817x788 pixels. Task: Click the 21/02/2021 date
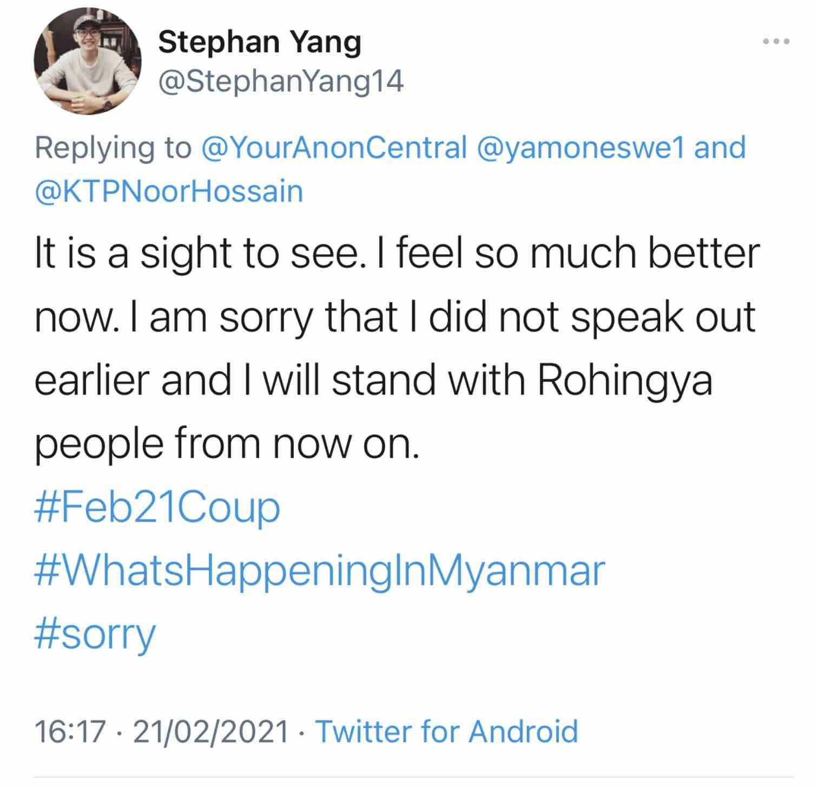pyautogui.click(x=210, y=731)
